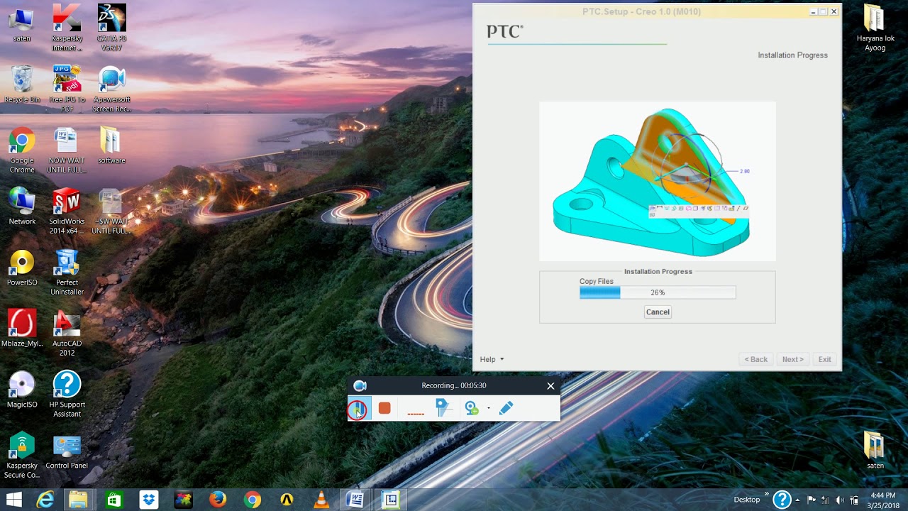
Task: Close the Recording toolbar
Action: point(550,386)
